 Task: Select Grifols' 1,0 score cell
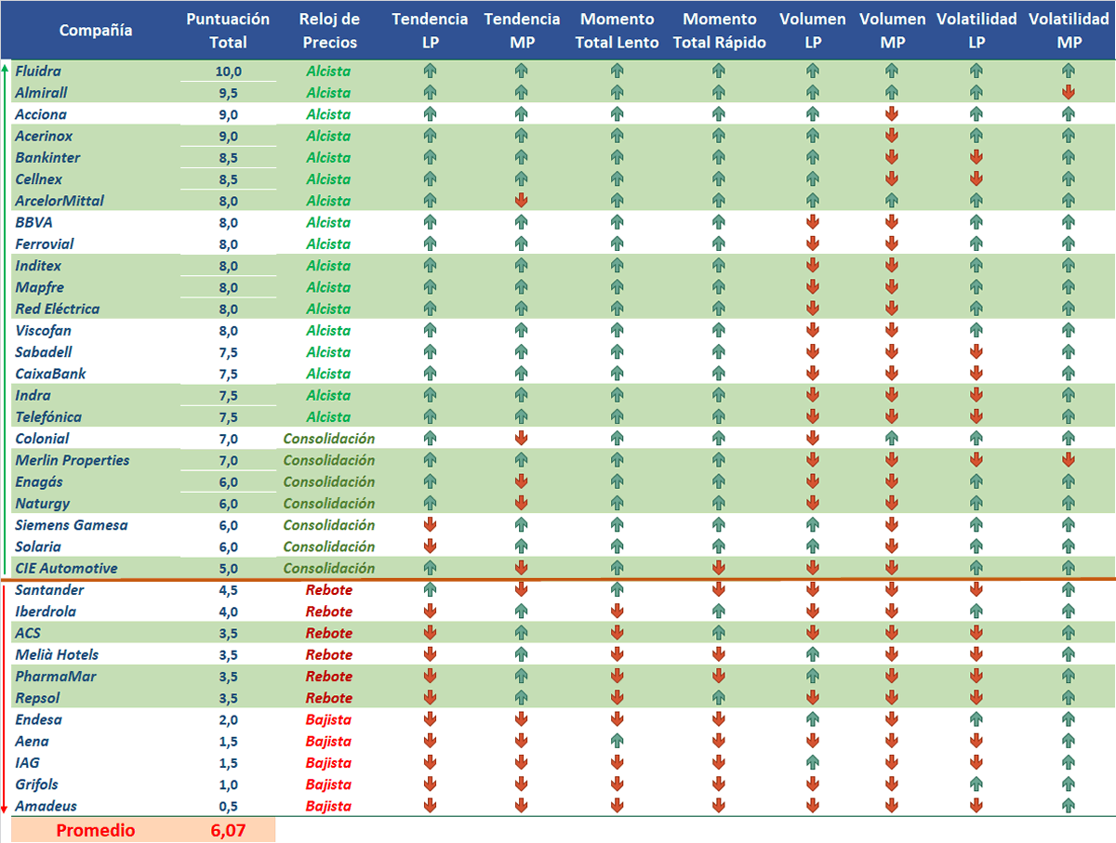229,784
